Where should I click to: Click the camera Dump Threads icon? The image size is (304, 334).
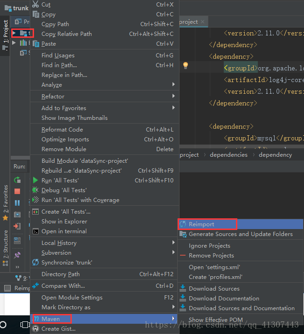coord(17,215)
